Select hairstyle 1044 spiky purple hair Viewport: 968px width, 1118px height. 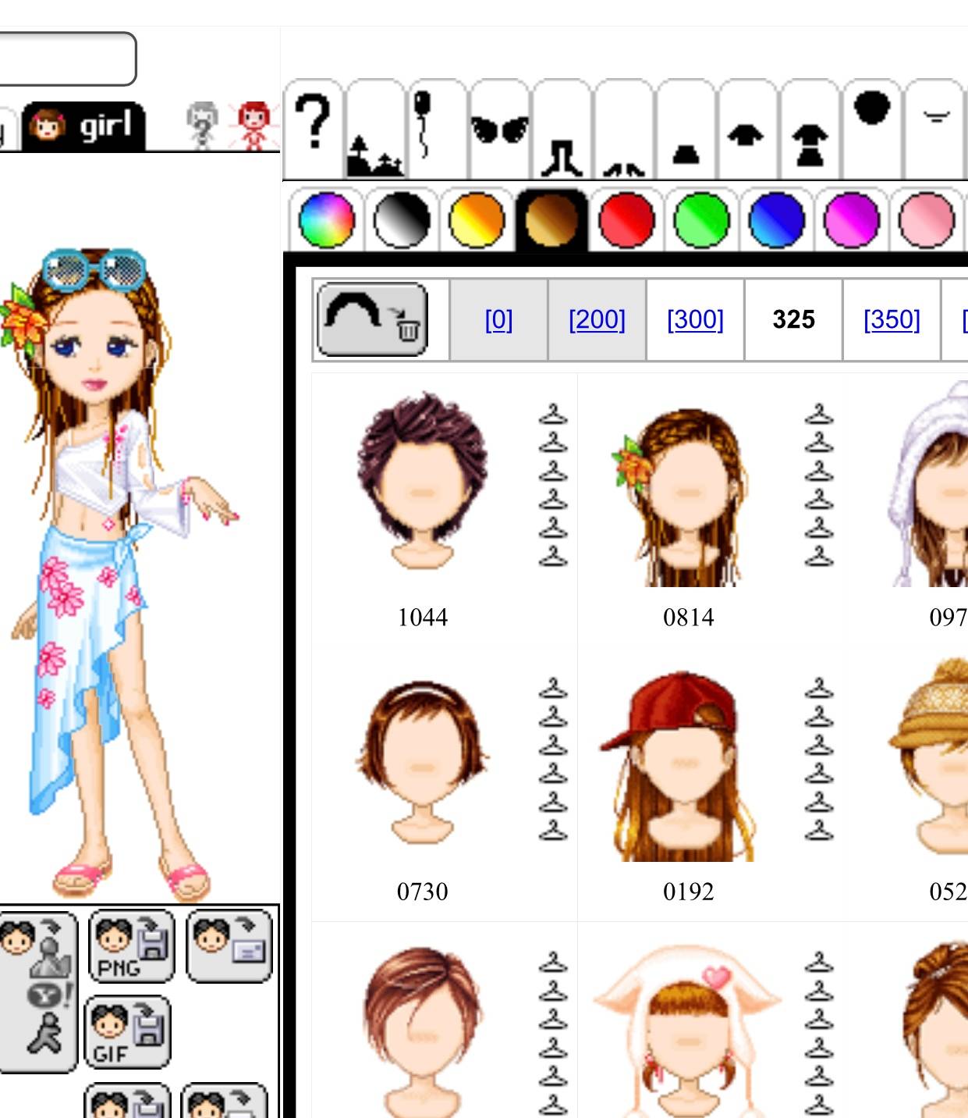422,481
